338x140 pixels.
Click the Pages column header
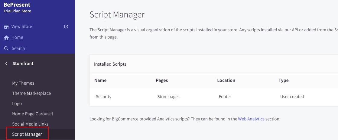(162, 80)
